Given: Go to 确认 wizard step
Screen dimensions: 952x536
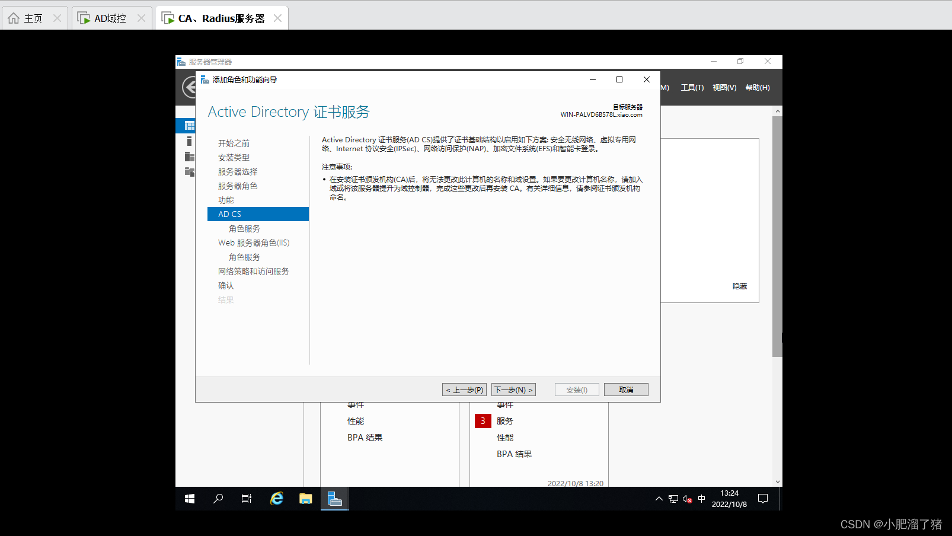Looking at the screenshot, I should click(x=226, y=285).
